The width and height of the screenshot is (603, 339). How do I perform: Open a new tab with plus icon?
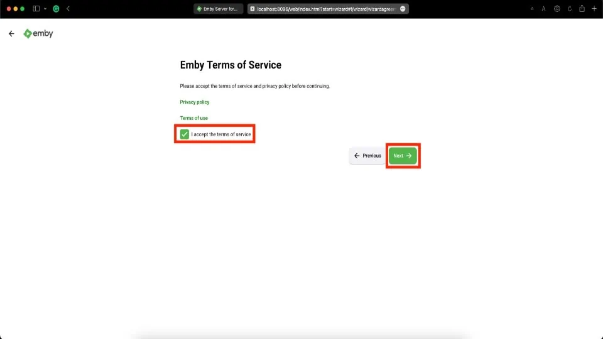tap(594, 8)
